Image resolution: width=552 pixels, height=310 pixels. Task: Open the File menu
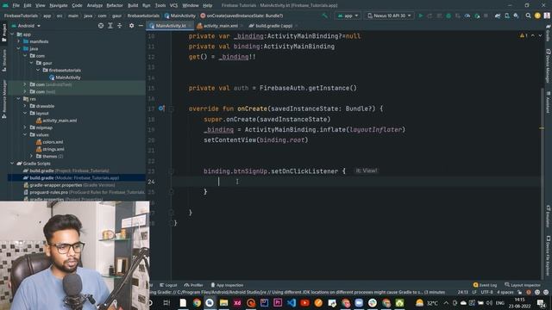[16, 5]
